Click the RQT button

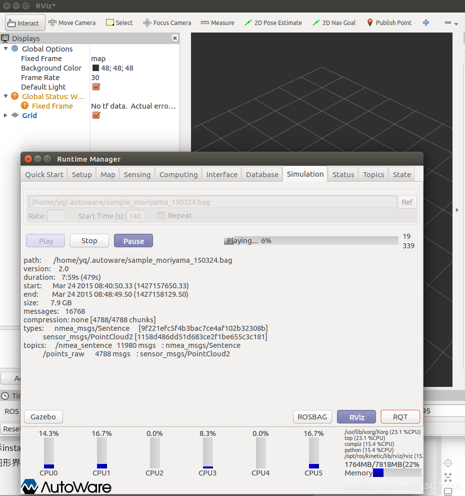[400, 416]
